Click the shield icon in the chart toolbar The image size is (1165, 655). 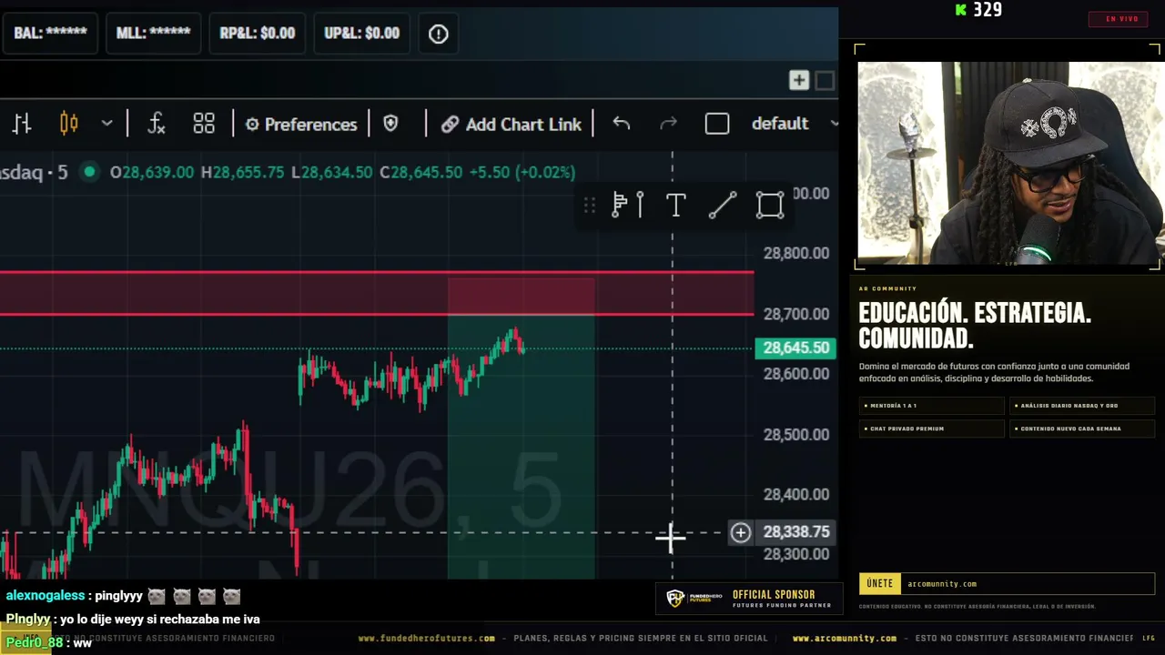click(x=390, y=124)
